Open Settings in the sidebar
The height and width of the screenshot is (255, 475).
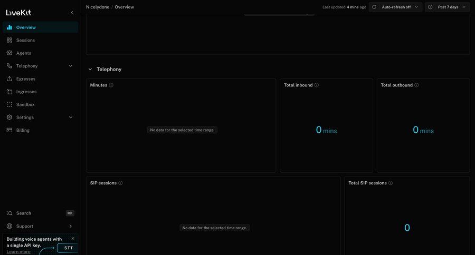click(40, 117)
